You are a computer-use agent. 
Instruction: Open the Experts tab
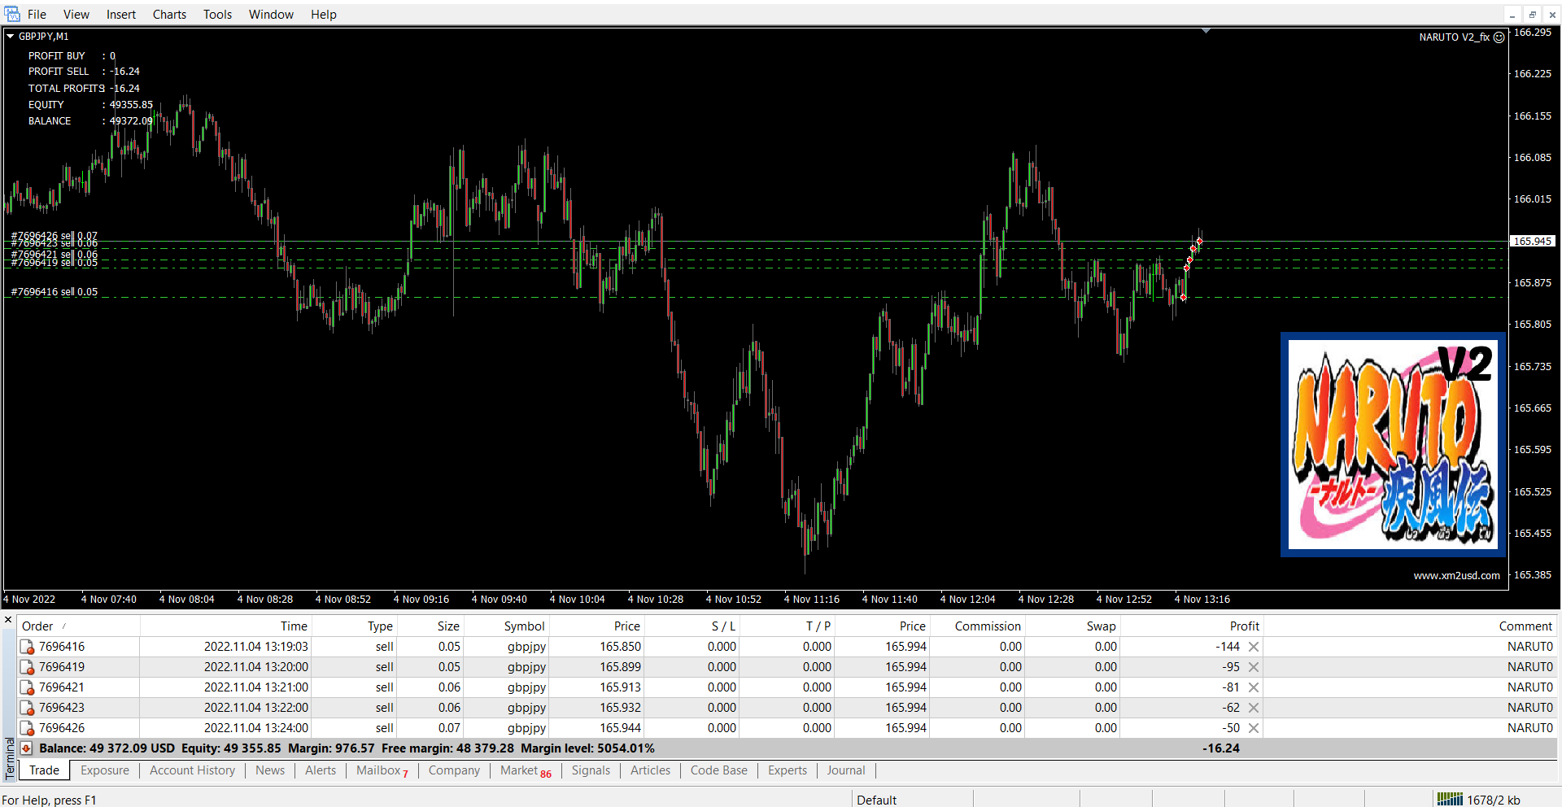coord(787,770)
